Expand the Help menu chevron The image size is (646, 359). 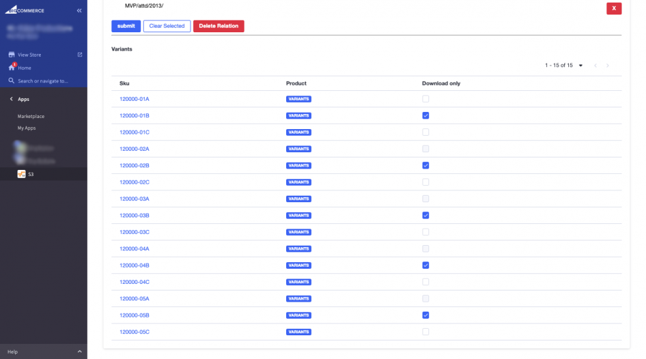pos(79,352)
